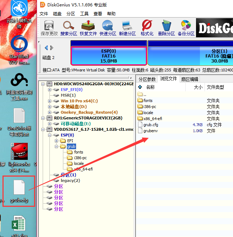The width and height of the screenshot is (233, 237).
Task: Sort the file list by 大小 column header
Action: [x=198, y=87]
